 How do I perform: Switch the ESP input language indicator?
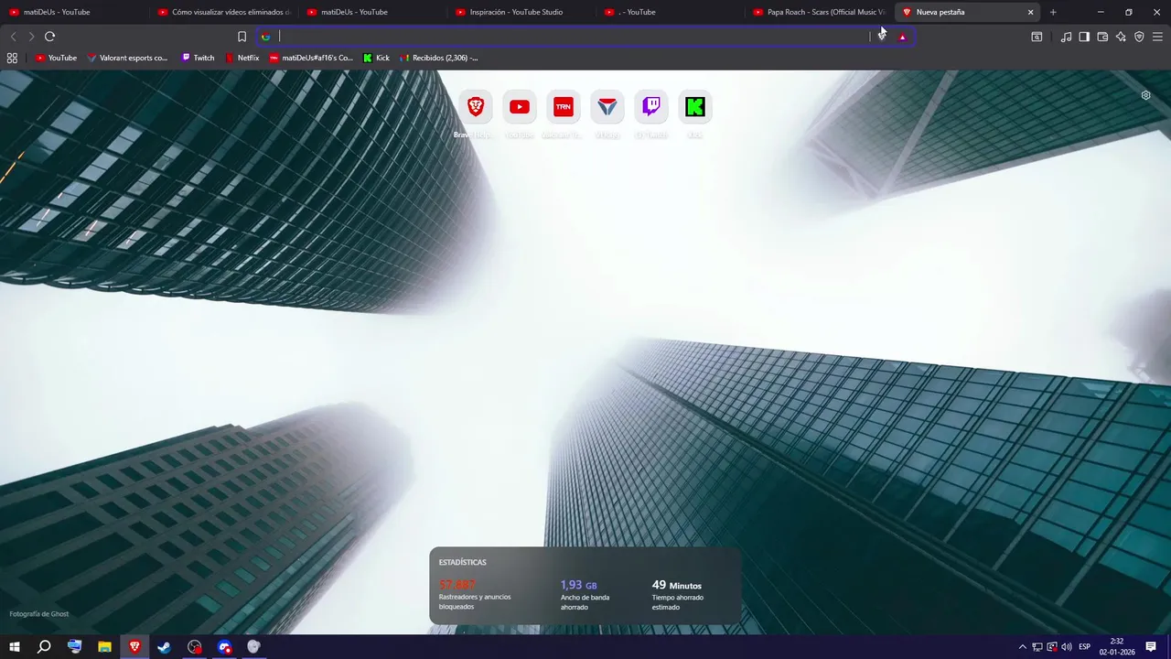click(1085, 647)
